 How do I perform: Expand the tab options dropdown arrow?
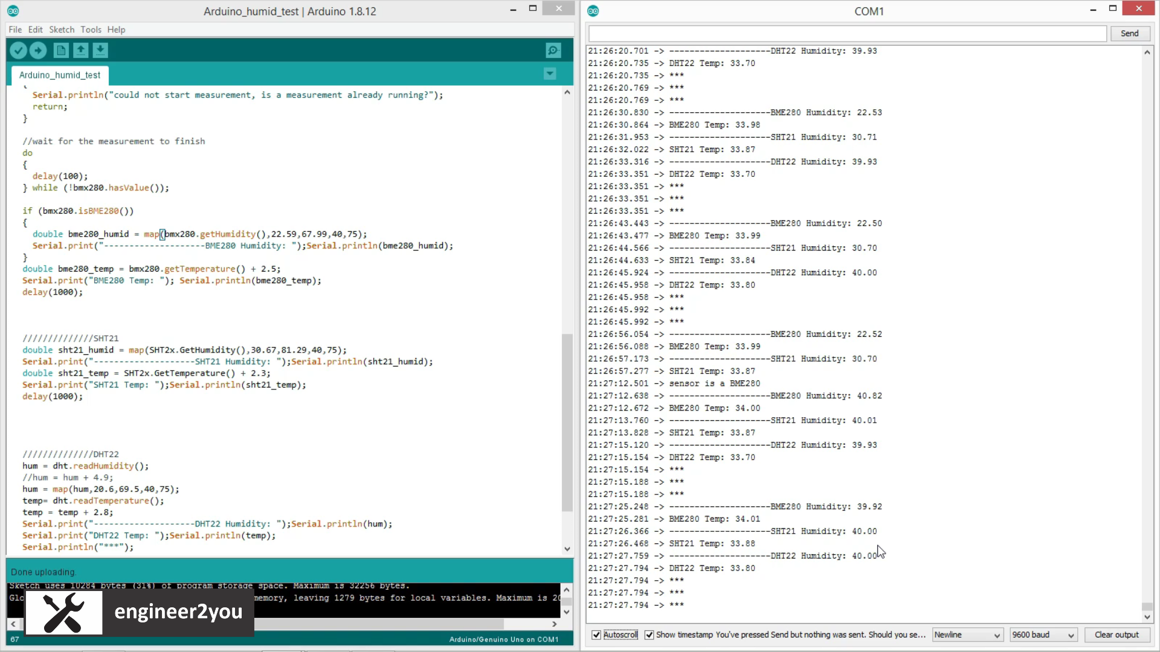[550, 74]
